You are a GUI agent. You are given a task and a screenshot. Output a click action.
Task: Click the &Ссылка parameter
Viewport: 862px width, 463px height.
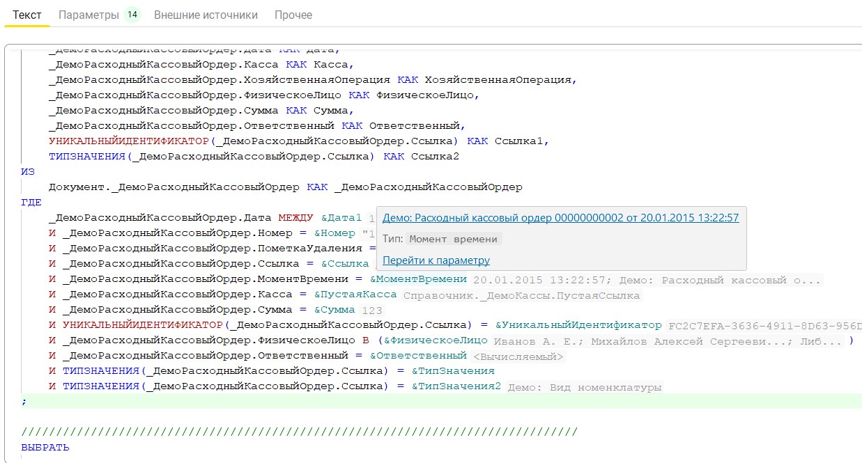(345, 264)
